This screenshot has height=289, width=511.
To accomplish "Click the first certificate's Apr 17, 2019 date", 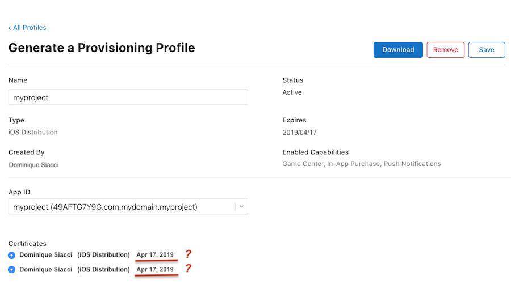I will (155, 255).
